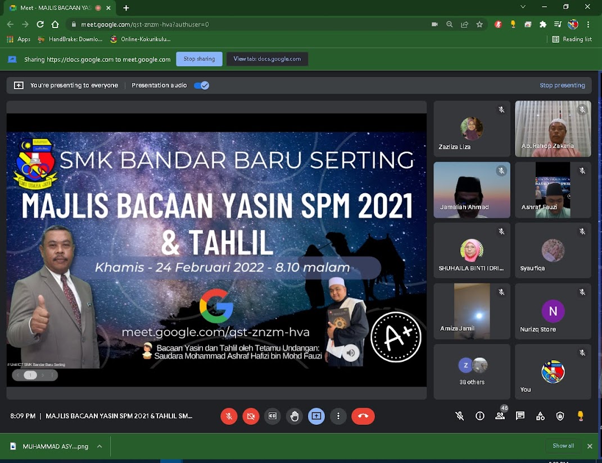602x463 pixels.
Task: Open host controls shield icon
Action: pos(560,416)
